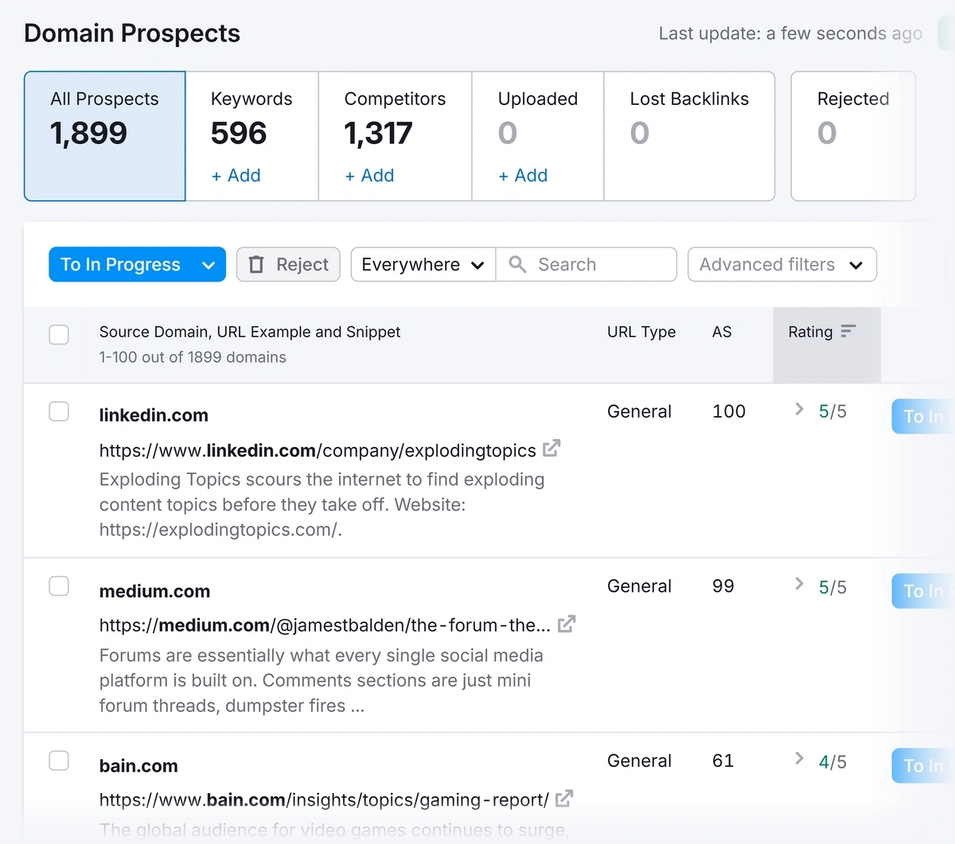The width and height of the screenshot is (955, 844).
Task: Click the medium.com domain name
Action: click(x=154, y=591)
